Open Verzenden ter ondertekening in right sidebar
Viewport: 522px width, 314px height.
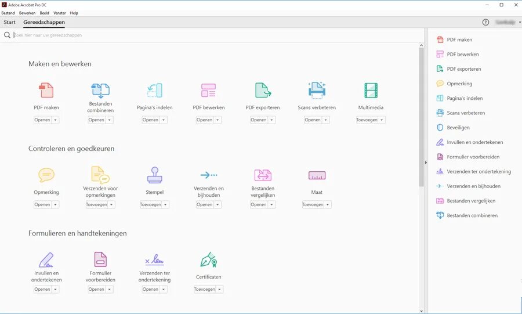pyautogui.click(x=473, y=171)
